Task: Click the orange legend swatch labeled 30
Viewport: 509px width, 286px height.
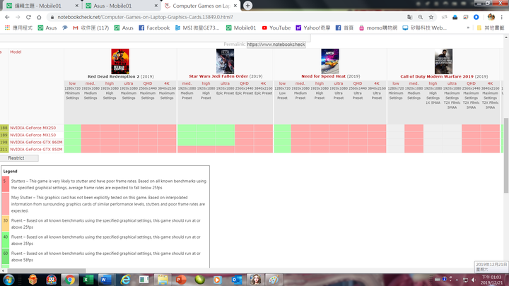Action: click(6, 224)
